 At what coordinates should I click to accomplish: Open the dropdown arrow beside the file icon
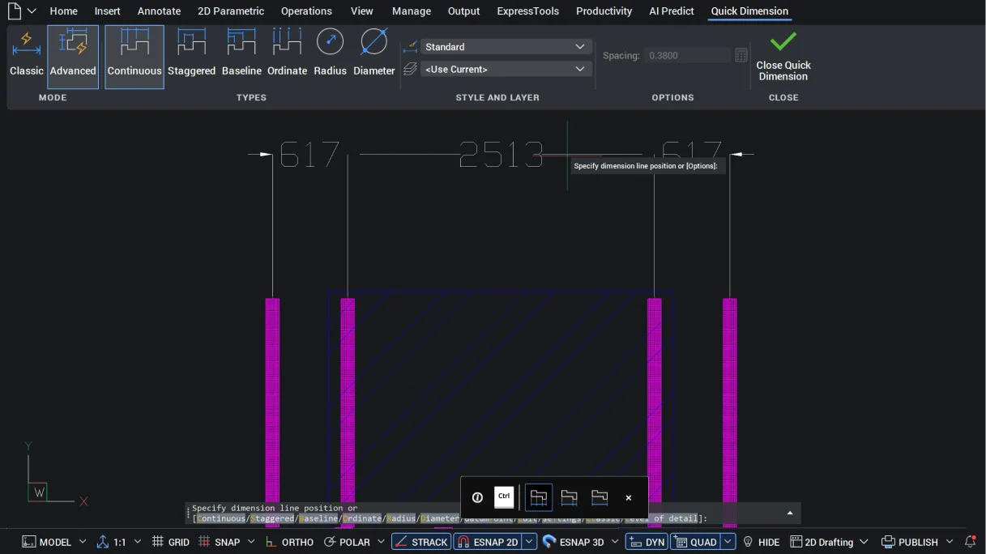tap(32, 11)
